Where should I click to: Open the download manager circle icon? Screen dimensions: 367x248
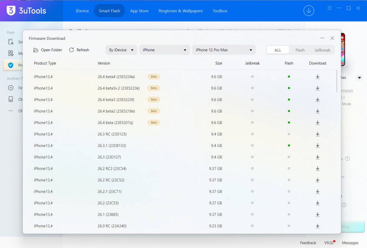coord(309,11)
